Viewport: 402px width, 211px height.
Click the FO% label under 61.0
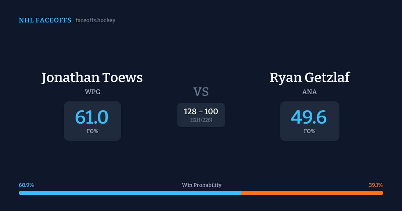[92, 131]
